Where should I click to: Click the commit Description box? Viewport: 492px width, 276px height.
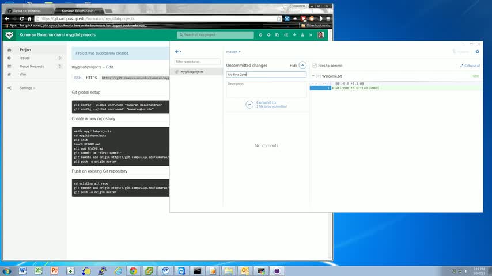click(266, 89)
